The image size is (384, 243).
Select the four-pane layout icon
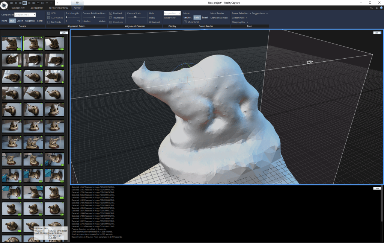coord(33,3)
